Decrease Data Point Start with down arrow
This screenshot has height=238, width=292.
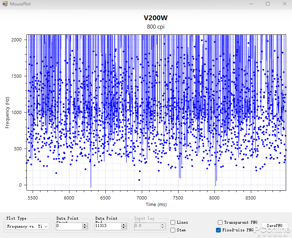[85, 228]
